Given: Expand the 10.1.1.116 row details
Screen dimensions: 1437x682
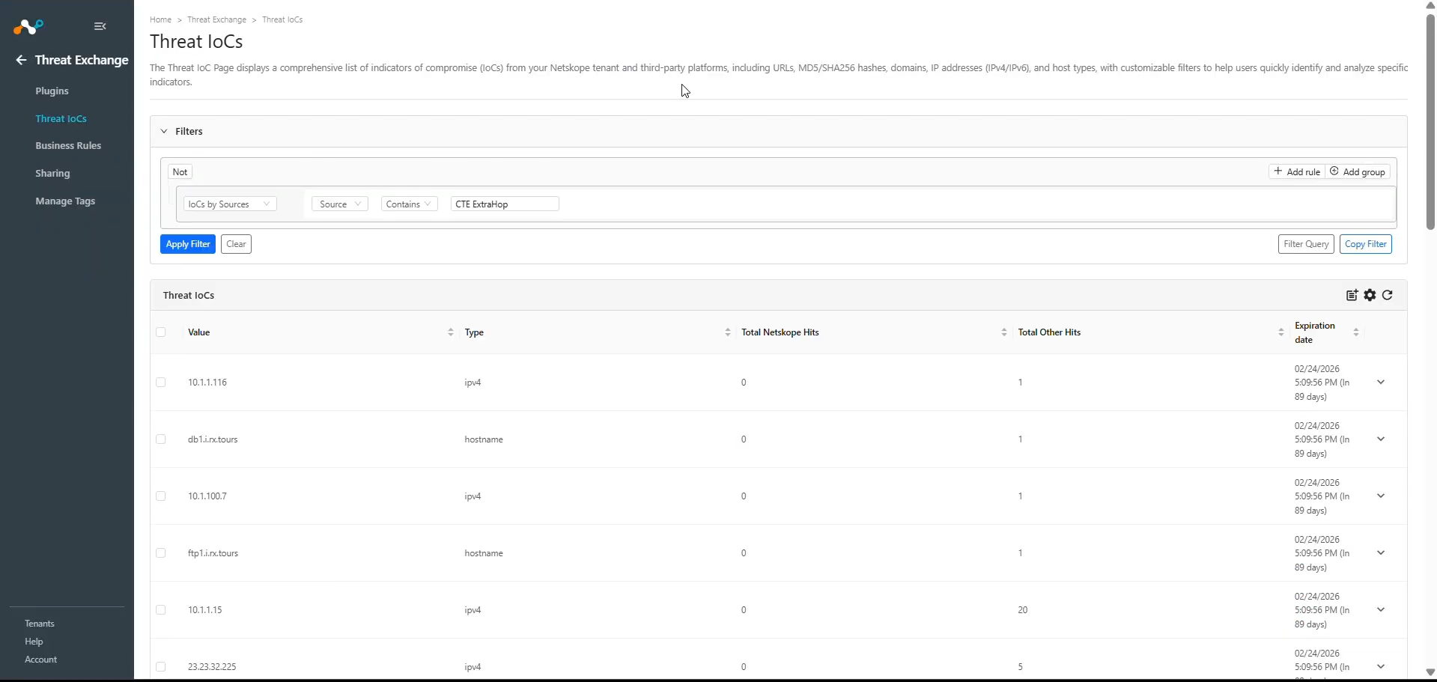Looking at the screenshot, I should pos(1381,383).
